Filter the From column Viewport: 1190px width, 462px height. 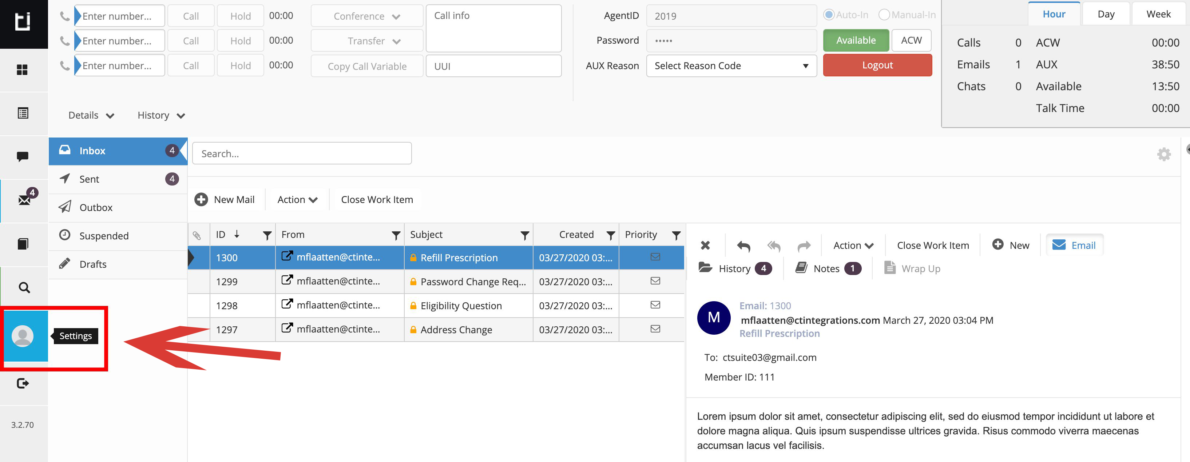[x=396, y=236]
